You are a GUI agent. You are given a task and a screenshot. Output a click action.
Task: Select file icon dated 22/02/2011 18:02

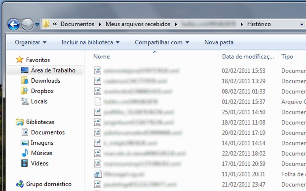[x=98, y=153]
